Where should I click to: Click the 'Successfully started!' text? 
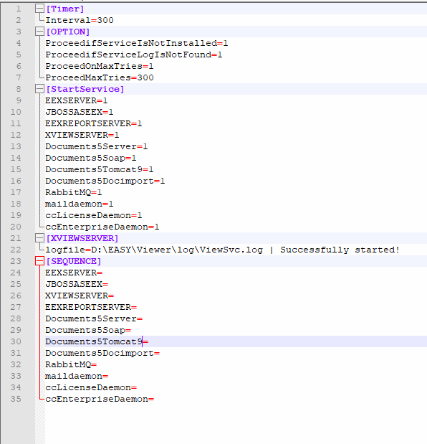click(x=340, y=250)
